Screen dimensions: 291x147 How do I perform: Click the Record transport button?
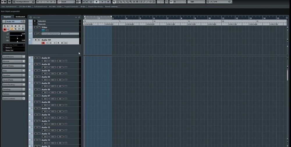click(x=108, y=2)
